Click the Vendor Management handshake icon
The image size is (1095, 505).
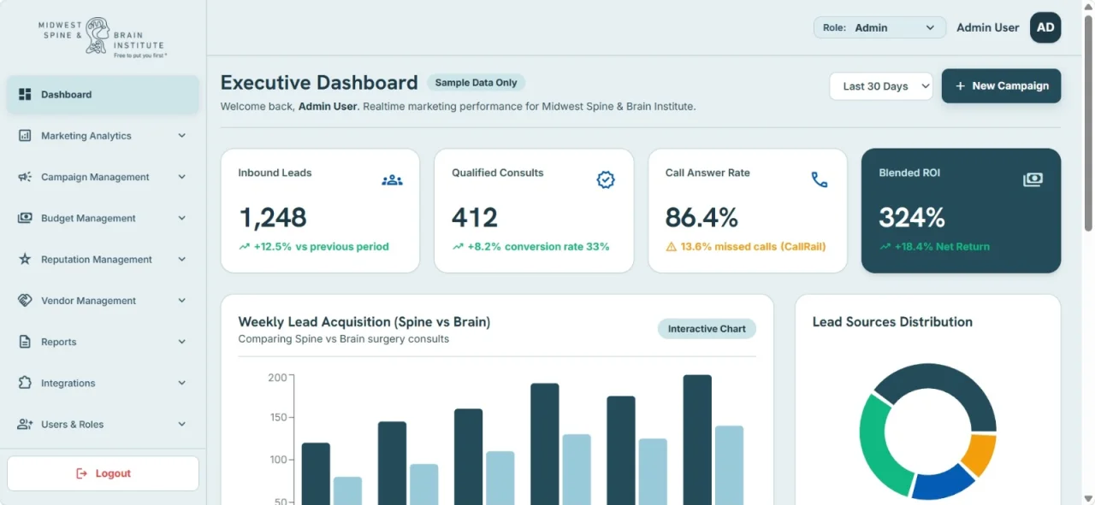(25, 301)
